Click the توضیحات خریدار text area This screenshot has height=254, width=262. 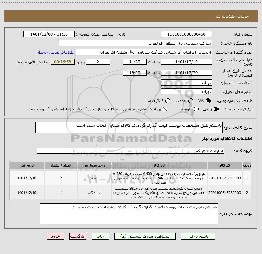(129, 214)
